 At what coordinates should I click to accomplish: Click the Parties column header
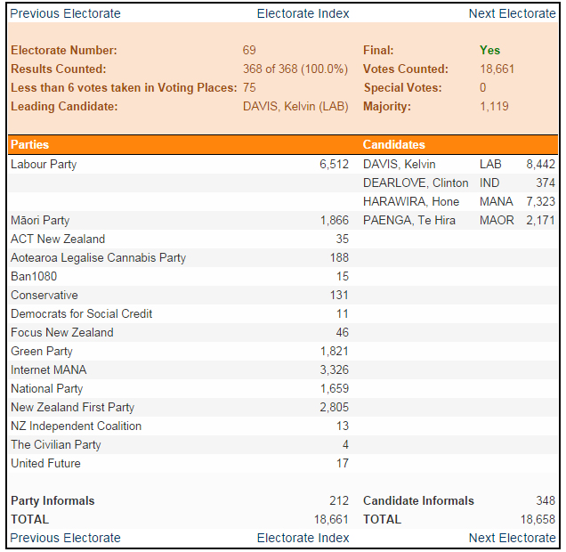coord(30,144)
